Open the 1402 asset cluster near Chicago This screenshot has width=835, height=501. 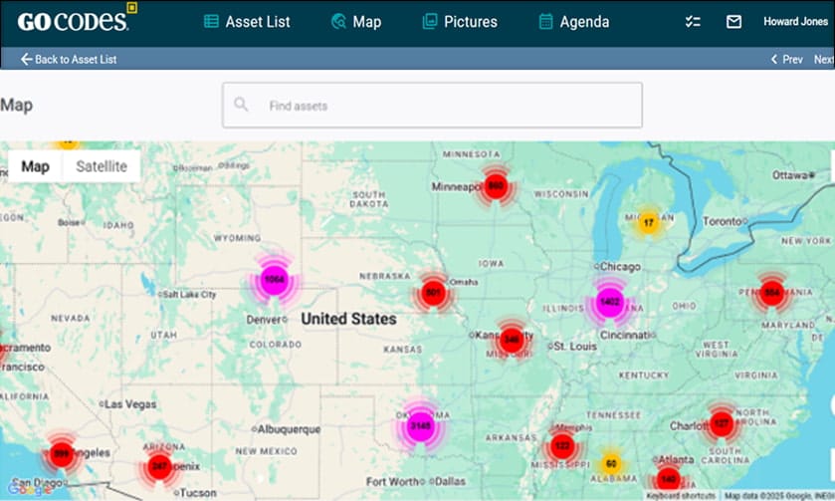pos(609,302)
